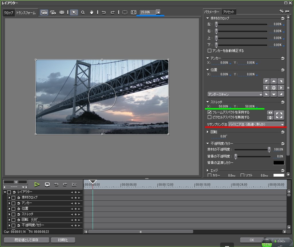Switch to 3D layout mode

[x=53, y=12]
